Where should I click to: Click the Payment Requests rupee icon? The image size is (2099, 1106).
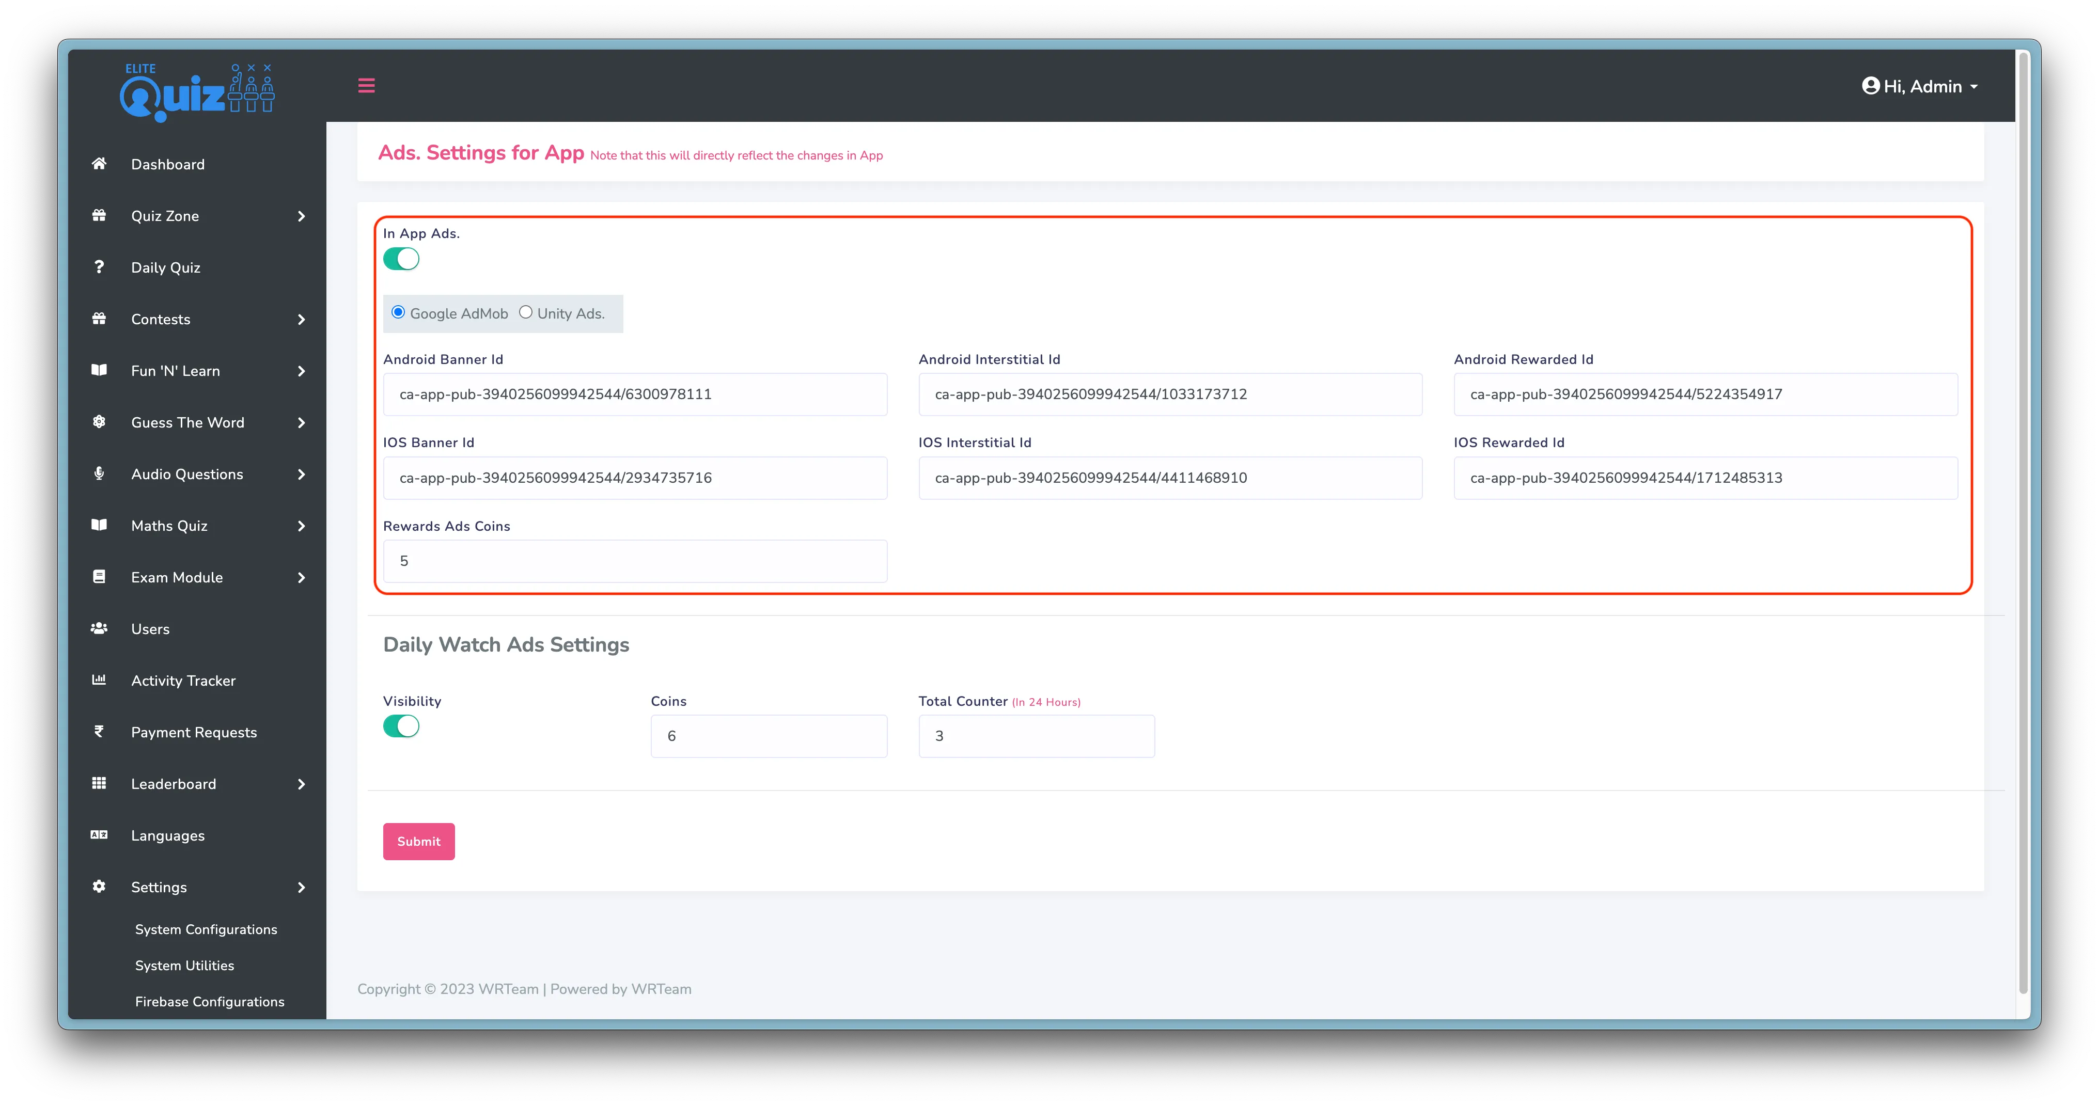pyautogui.click(x=99, y=731)
